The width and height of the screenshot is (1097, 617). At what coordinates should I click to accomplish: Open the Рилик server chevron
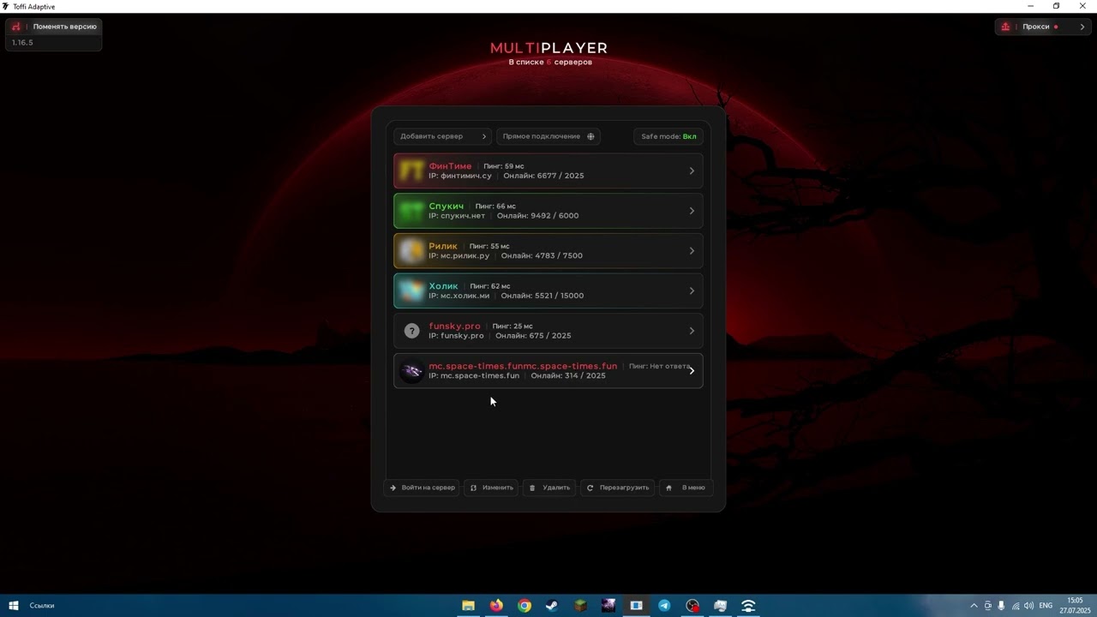692,251
